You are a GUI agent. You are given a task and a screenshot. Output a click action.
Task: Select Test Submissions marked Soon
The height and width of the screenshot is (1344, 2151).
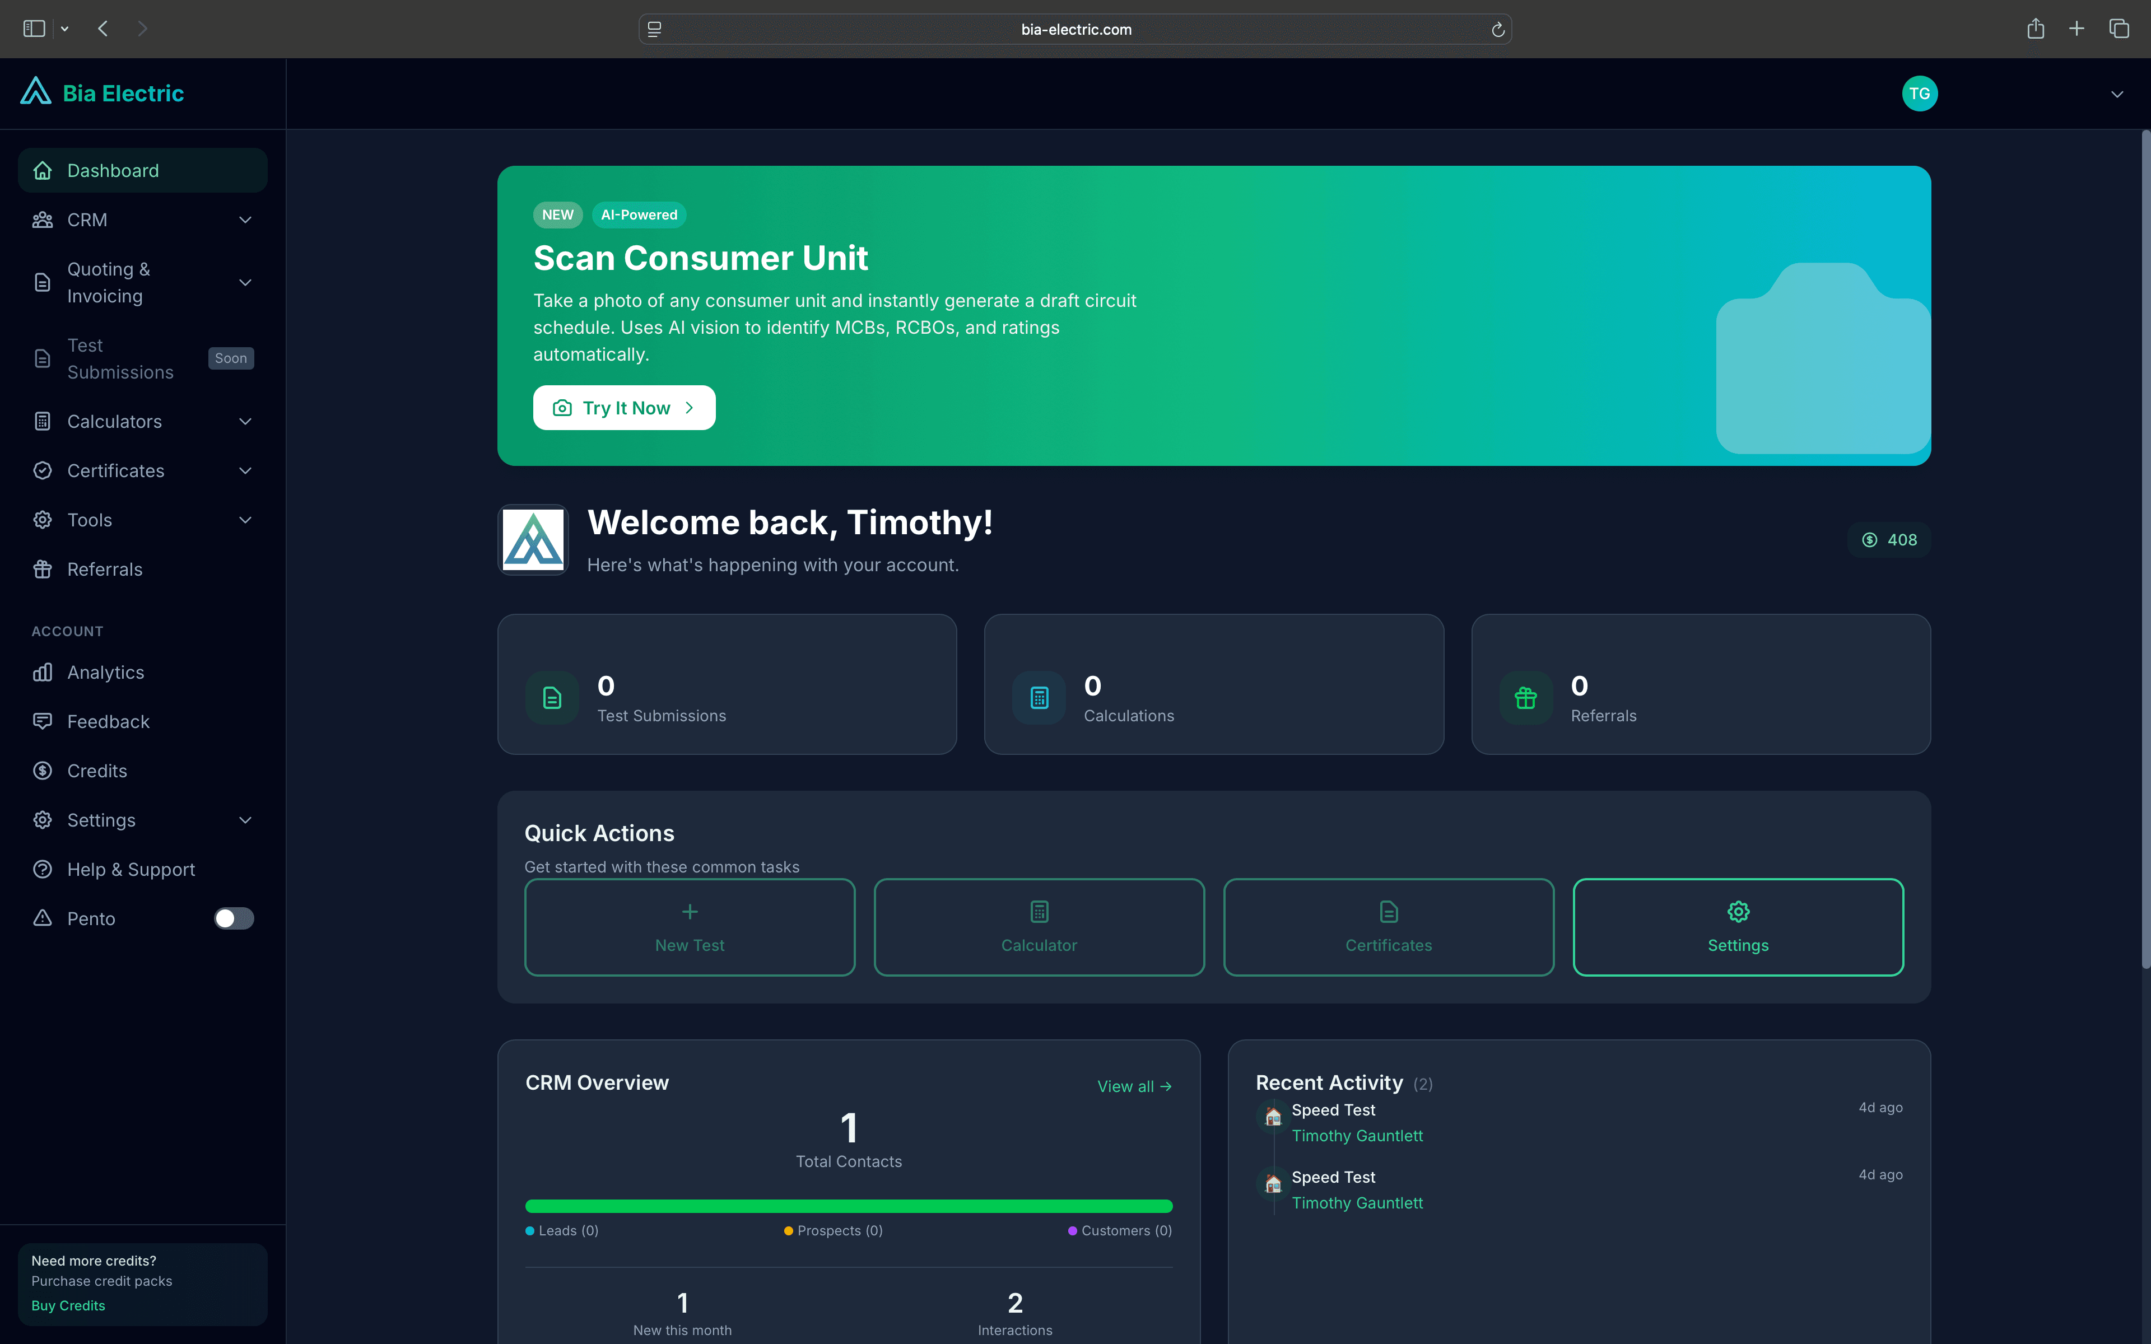pyautogui.click(x=121, y=358)
